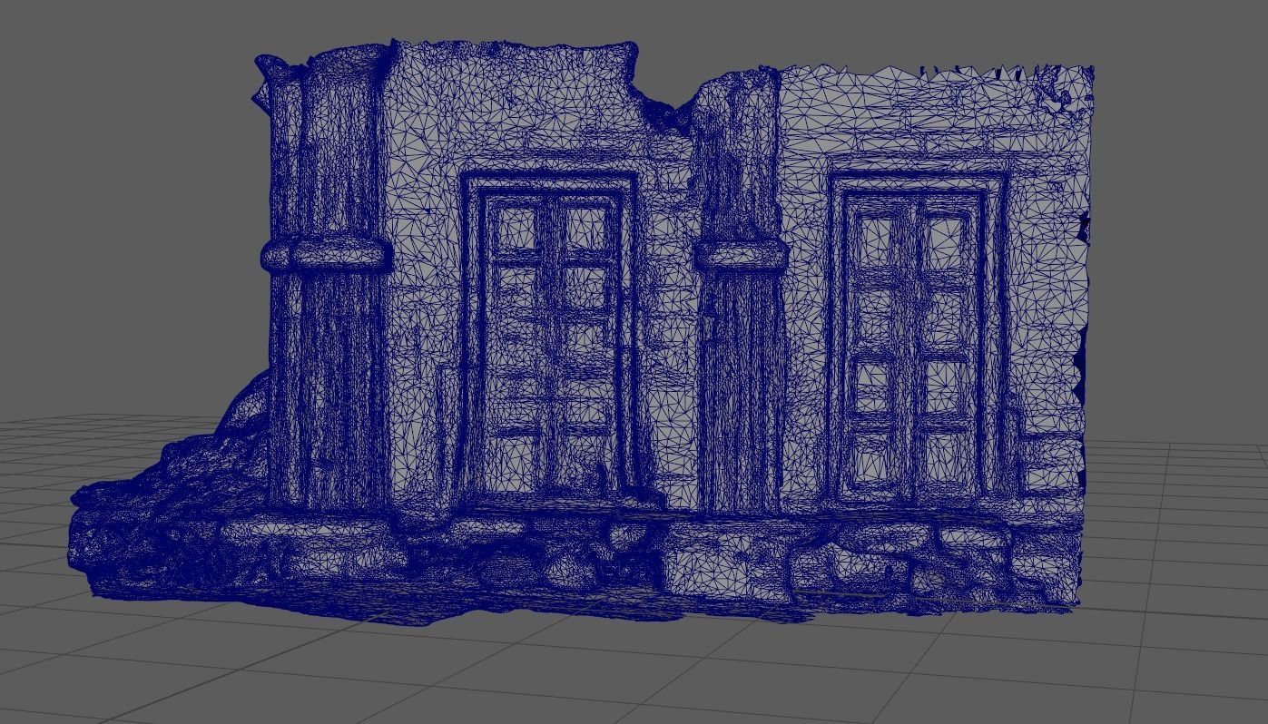Click the ring molding on the leftmost column
The image size is (1268, 724).
point(328,253)
